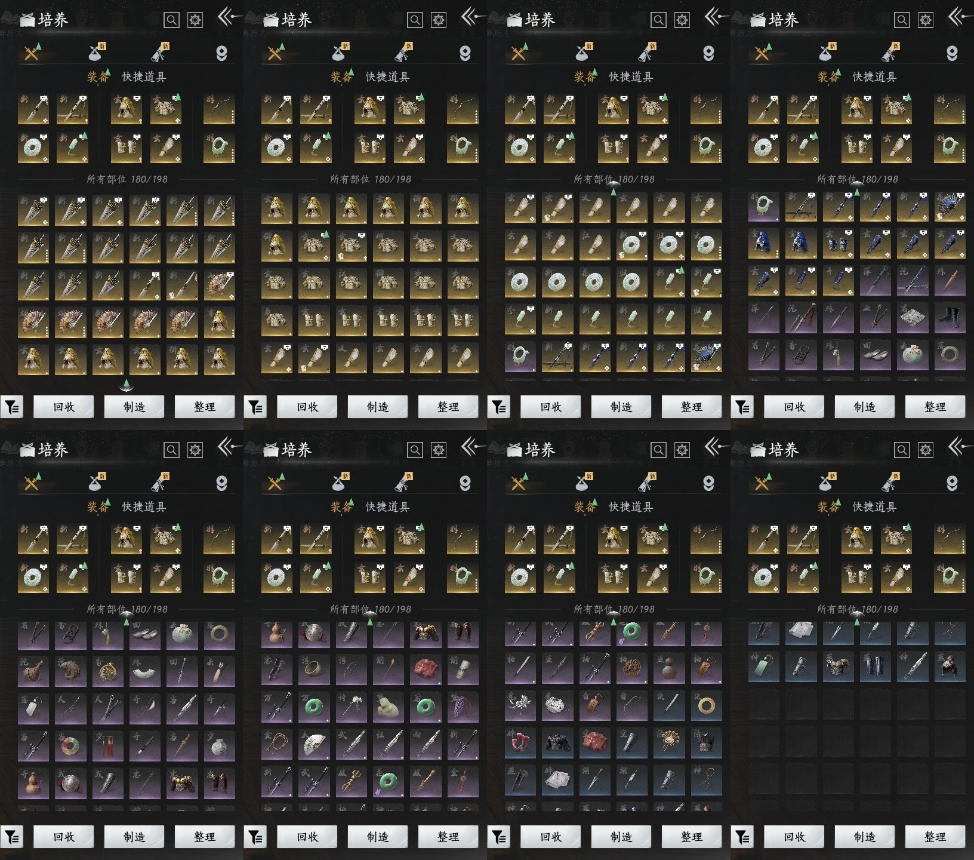Select equipped green jade ring in the bottom-row first panel
The width and height of the screenshot is (974, 860).
[219, 578]
